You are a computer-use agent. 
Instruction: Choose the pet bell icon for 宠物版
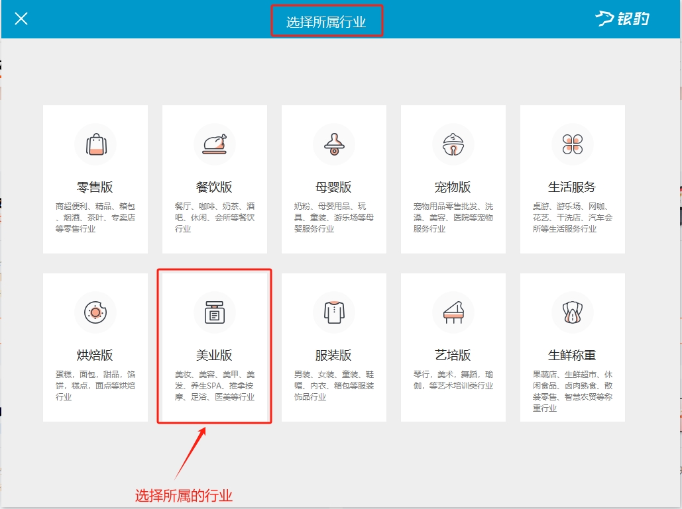pyautogui.click(x=453, y=144)
